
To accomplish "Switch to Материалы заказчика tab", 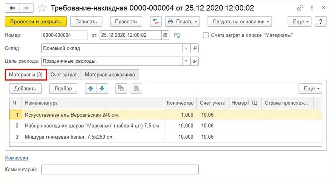I will 110,75.
